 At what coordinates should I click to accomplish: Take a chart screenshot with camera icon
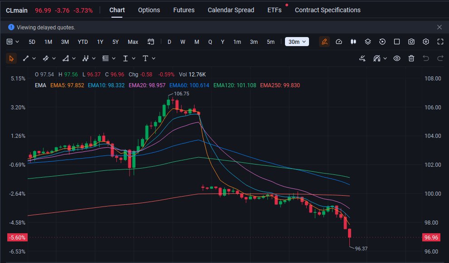pyautogui.click(x=411, y=42)
